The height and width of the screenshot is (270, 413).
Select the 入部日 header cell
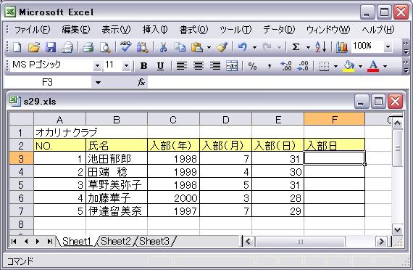click(x=334, y=145)
